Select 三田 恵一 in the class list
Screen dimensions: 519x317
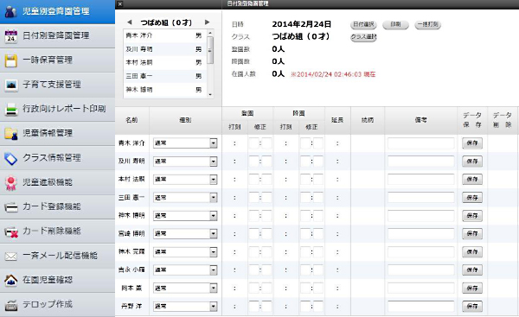(x=165, y=76)
